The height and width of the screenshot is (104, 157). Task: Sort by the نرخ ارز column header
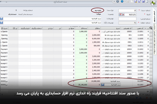(48, 28)
